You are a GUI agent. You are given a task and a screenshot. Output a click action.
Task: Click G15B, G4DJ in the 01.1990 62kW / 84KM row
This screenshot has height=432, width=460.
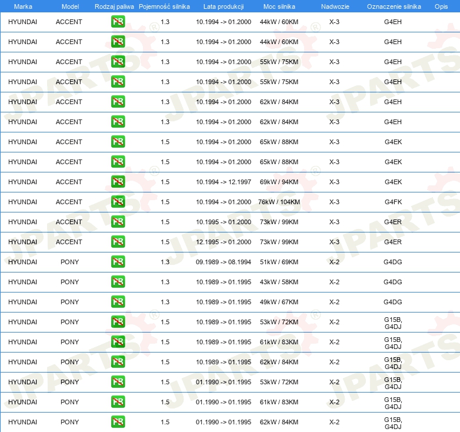point(393,423)
